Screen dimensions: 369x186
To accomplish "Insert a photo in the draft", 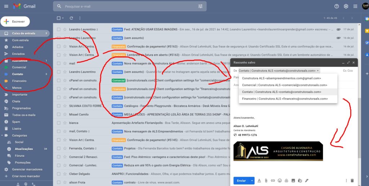I will (293, 181).
